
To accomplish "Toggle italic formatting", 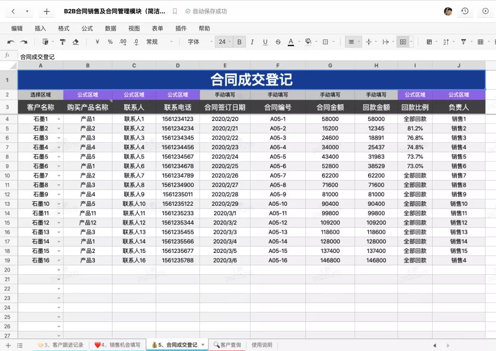I will coord(252,42).
